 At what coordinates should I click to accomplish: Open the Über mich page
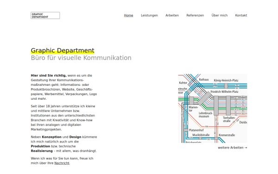220,15
